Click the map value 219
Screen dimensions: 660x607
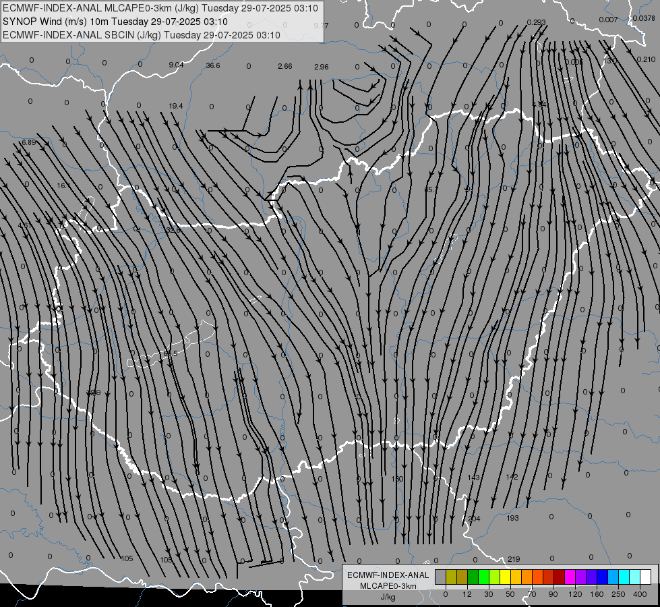click(x=514, y=559)
